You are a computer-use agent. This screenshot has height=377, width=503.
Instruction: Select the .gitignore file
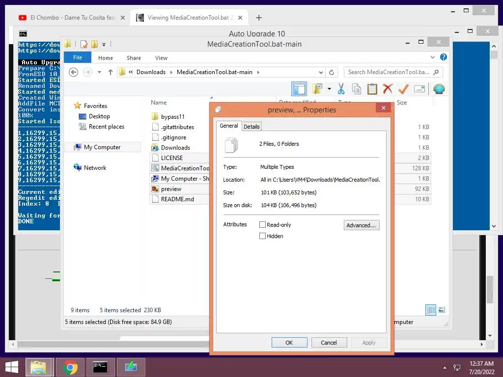tap(173, 137)
